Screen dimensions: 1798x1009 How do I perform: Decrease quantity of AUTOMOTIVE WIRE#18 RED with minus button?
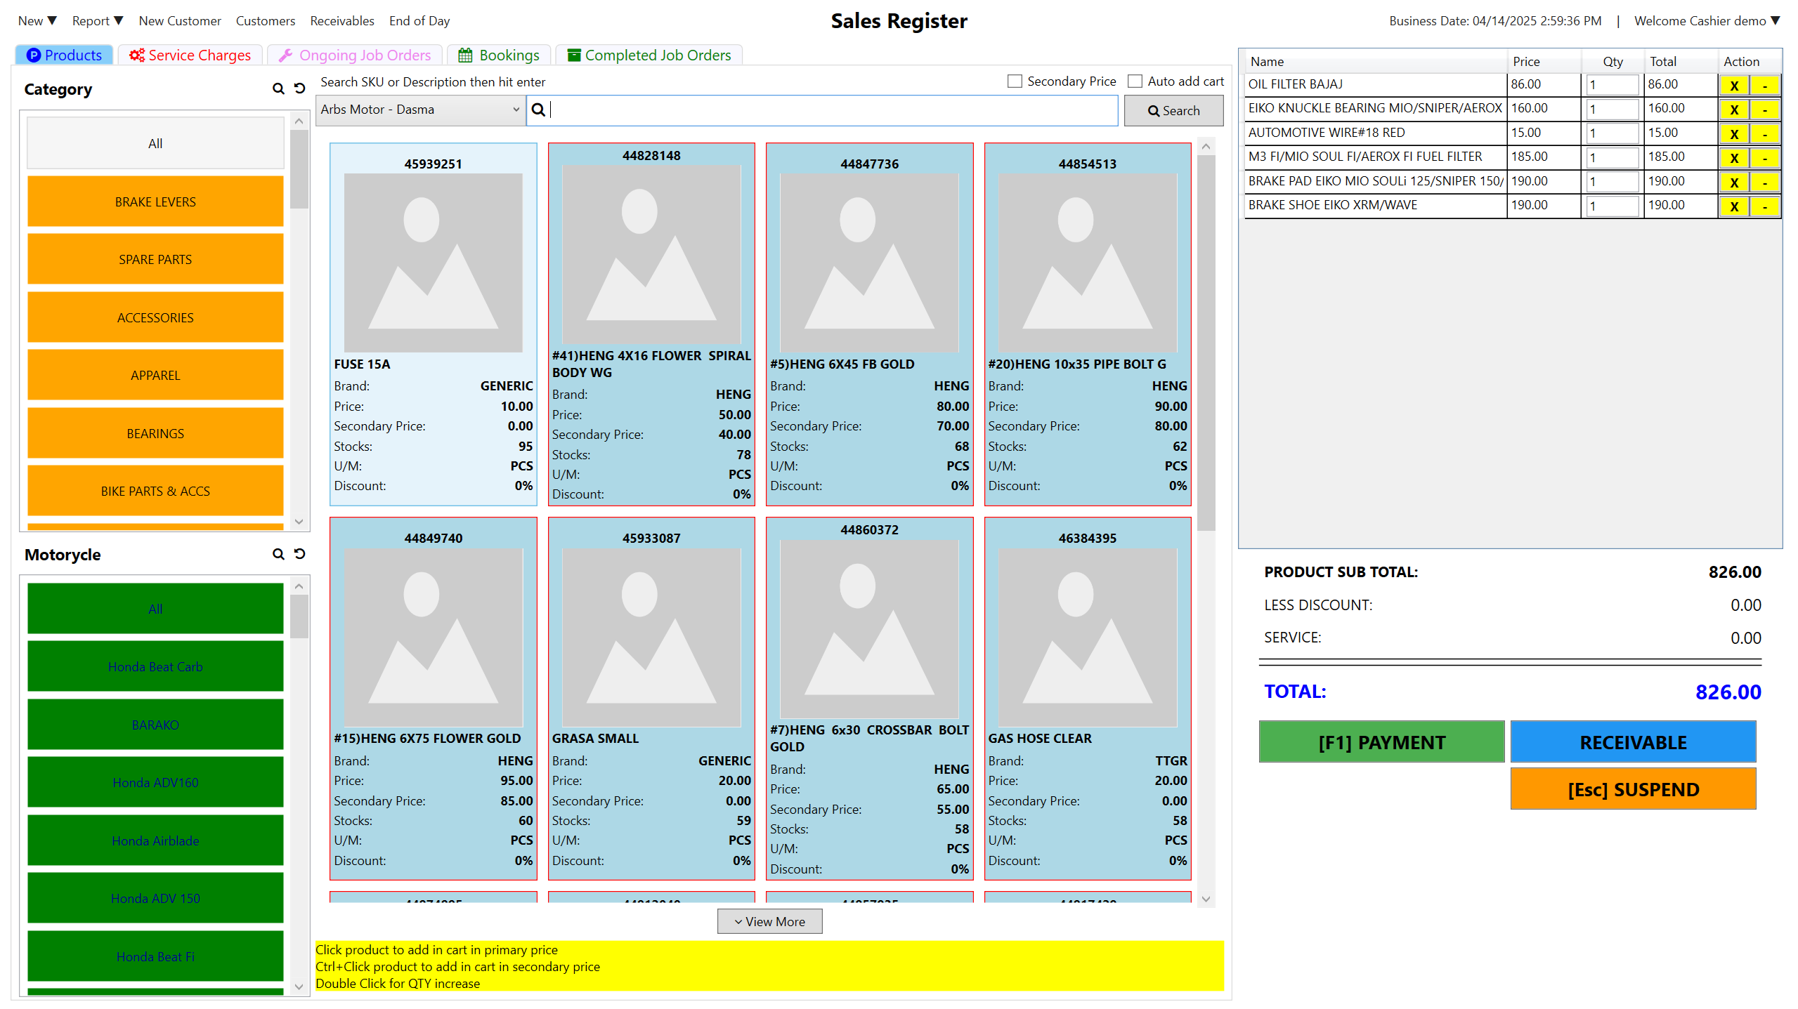pos(1764,133)
